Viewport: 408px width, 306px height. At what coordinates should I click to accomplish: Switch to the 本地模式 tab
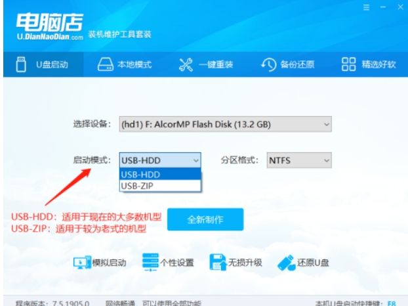(x=125, y=64)
